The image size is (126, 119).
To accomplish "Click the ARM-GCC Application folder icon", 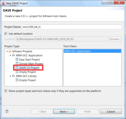I will click(14, 55).
